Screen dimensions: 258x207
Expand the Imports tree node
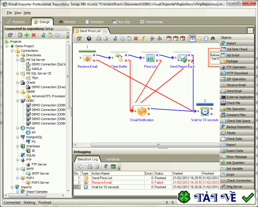tap(12, 187)
